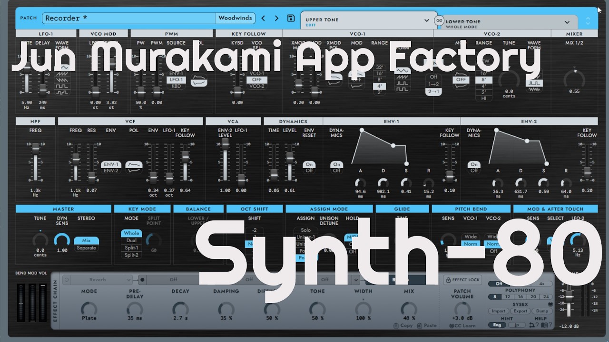Expand the Upper Tone dropdown
The height and width of the screenshot is (342, 609).
click(426, 20)
